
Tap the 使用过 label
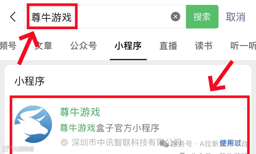pos(230,143)
